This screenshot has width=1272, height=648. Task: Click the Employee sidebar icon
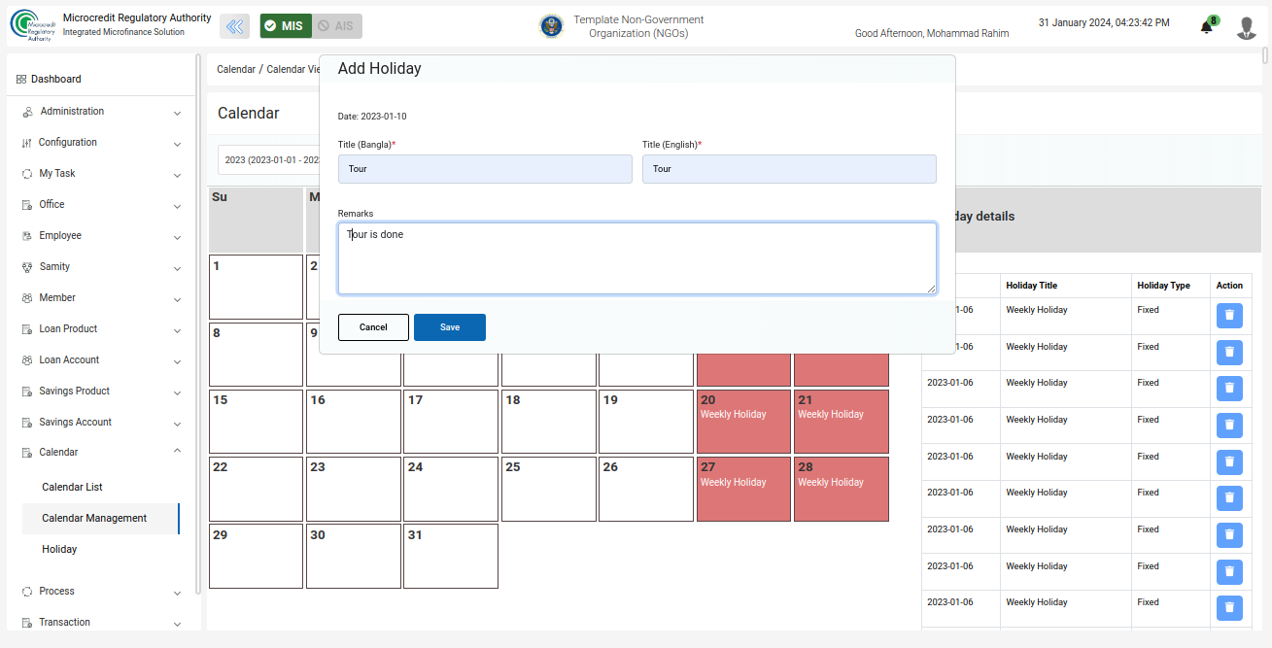tap(27, 236)
